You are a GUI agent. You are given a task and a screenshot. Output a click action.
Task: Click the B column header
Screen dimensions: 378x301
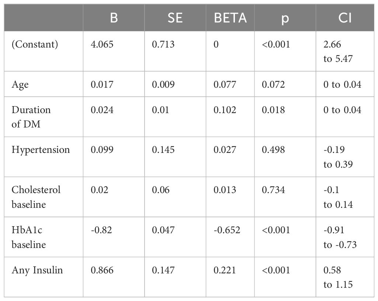click(x=114, y=18)
